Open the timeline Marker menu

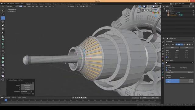(24, 98)
